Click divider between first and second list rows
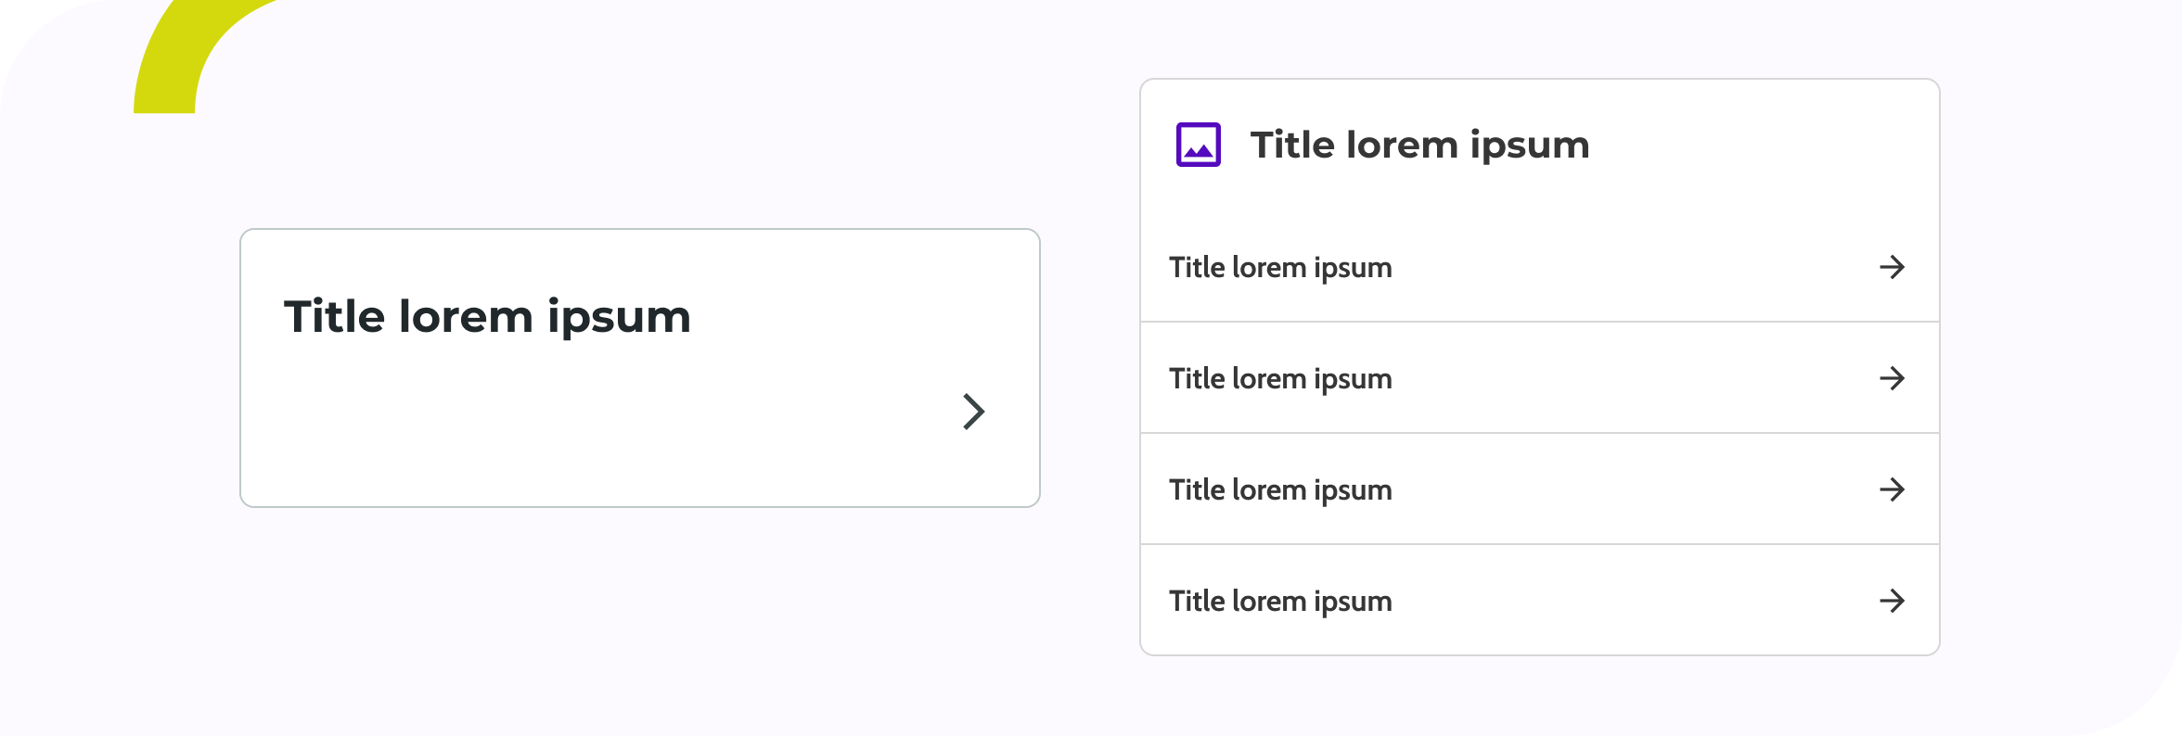This screenshot has width=2182, height=736. (x=1540, y=322)
